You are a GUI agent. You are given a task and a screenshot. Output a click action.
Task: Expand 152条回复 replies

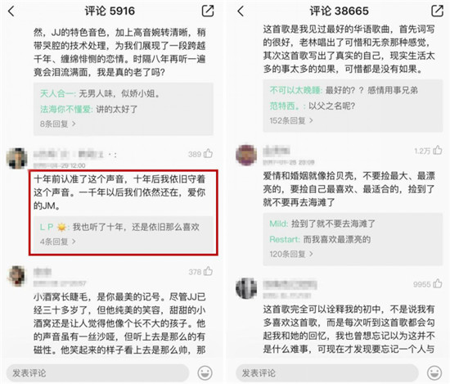pos(291,120)
